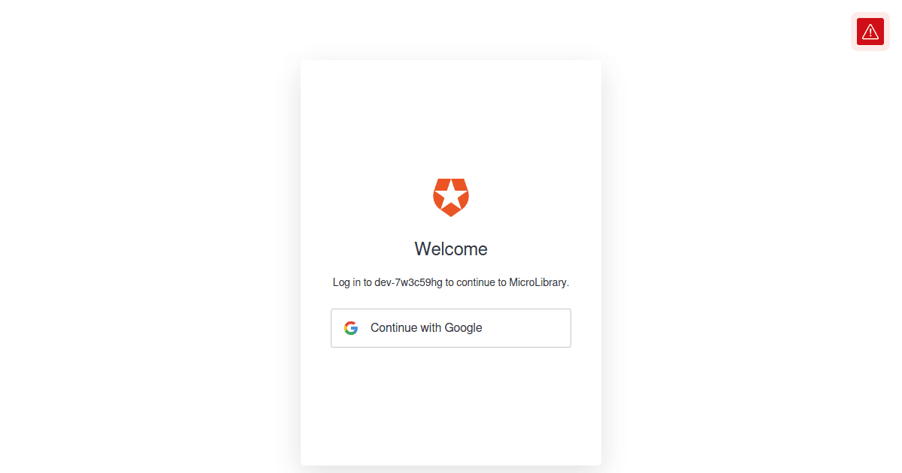Click the exclamation mark in the warning icon

870,33
